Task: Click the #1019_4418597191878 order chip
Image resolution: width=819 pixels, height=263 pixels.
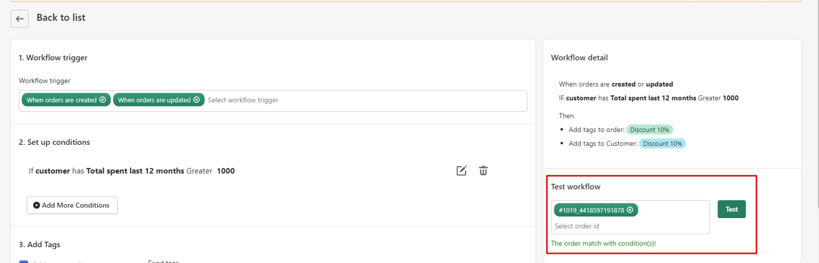Action: coord(591,210)
